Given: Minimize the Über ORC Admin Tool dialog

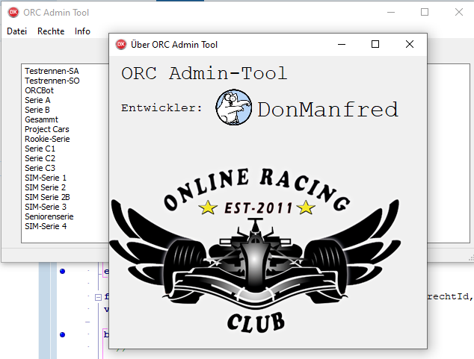Looking at the screenshot, I should (342, 45).
